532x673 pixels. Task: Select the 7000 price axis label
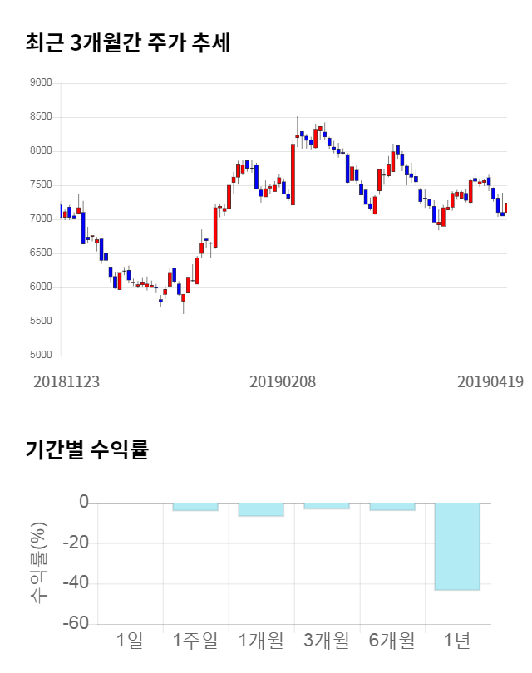point(40,219)
